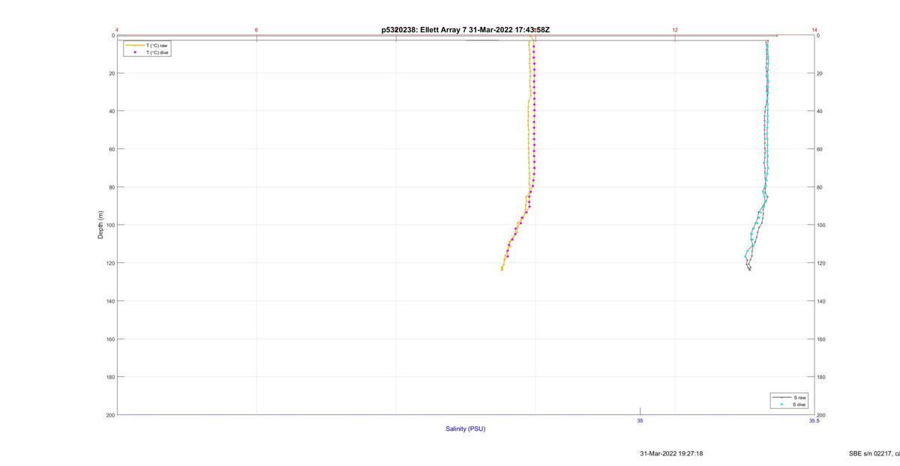Select the 'T (°C) dive' legend entry
The image size is (900, 466).
tap(157, 52)
